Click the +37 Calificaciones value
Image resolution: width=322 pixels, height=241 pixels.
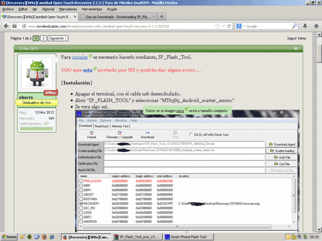(x=46, y=124)
